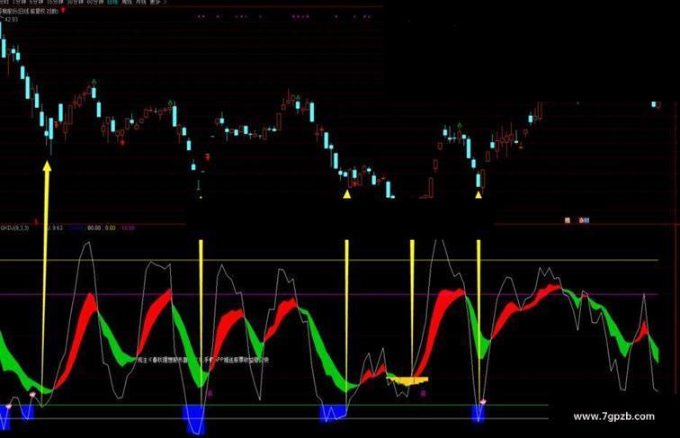Switch to the 日线 daily period tab
Screen dimensions: 680x438
click(112, 2)
